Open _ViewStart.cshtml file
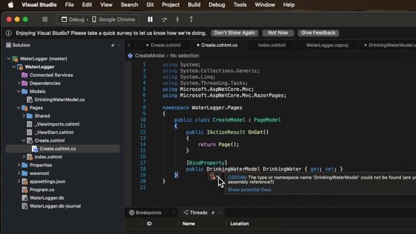Screen dimensions: 416x234 54,133
